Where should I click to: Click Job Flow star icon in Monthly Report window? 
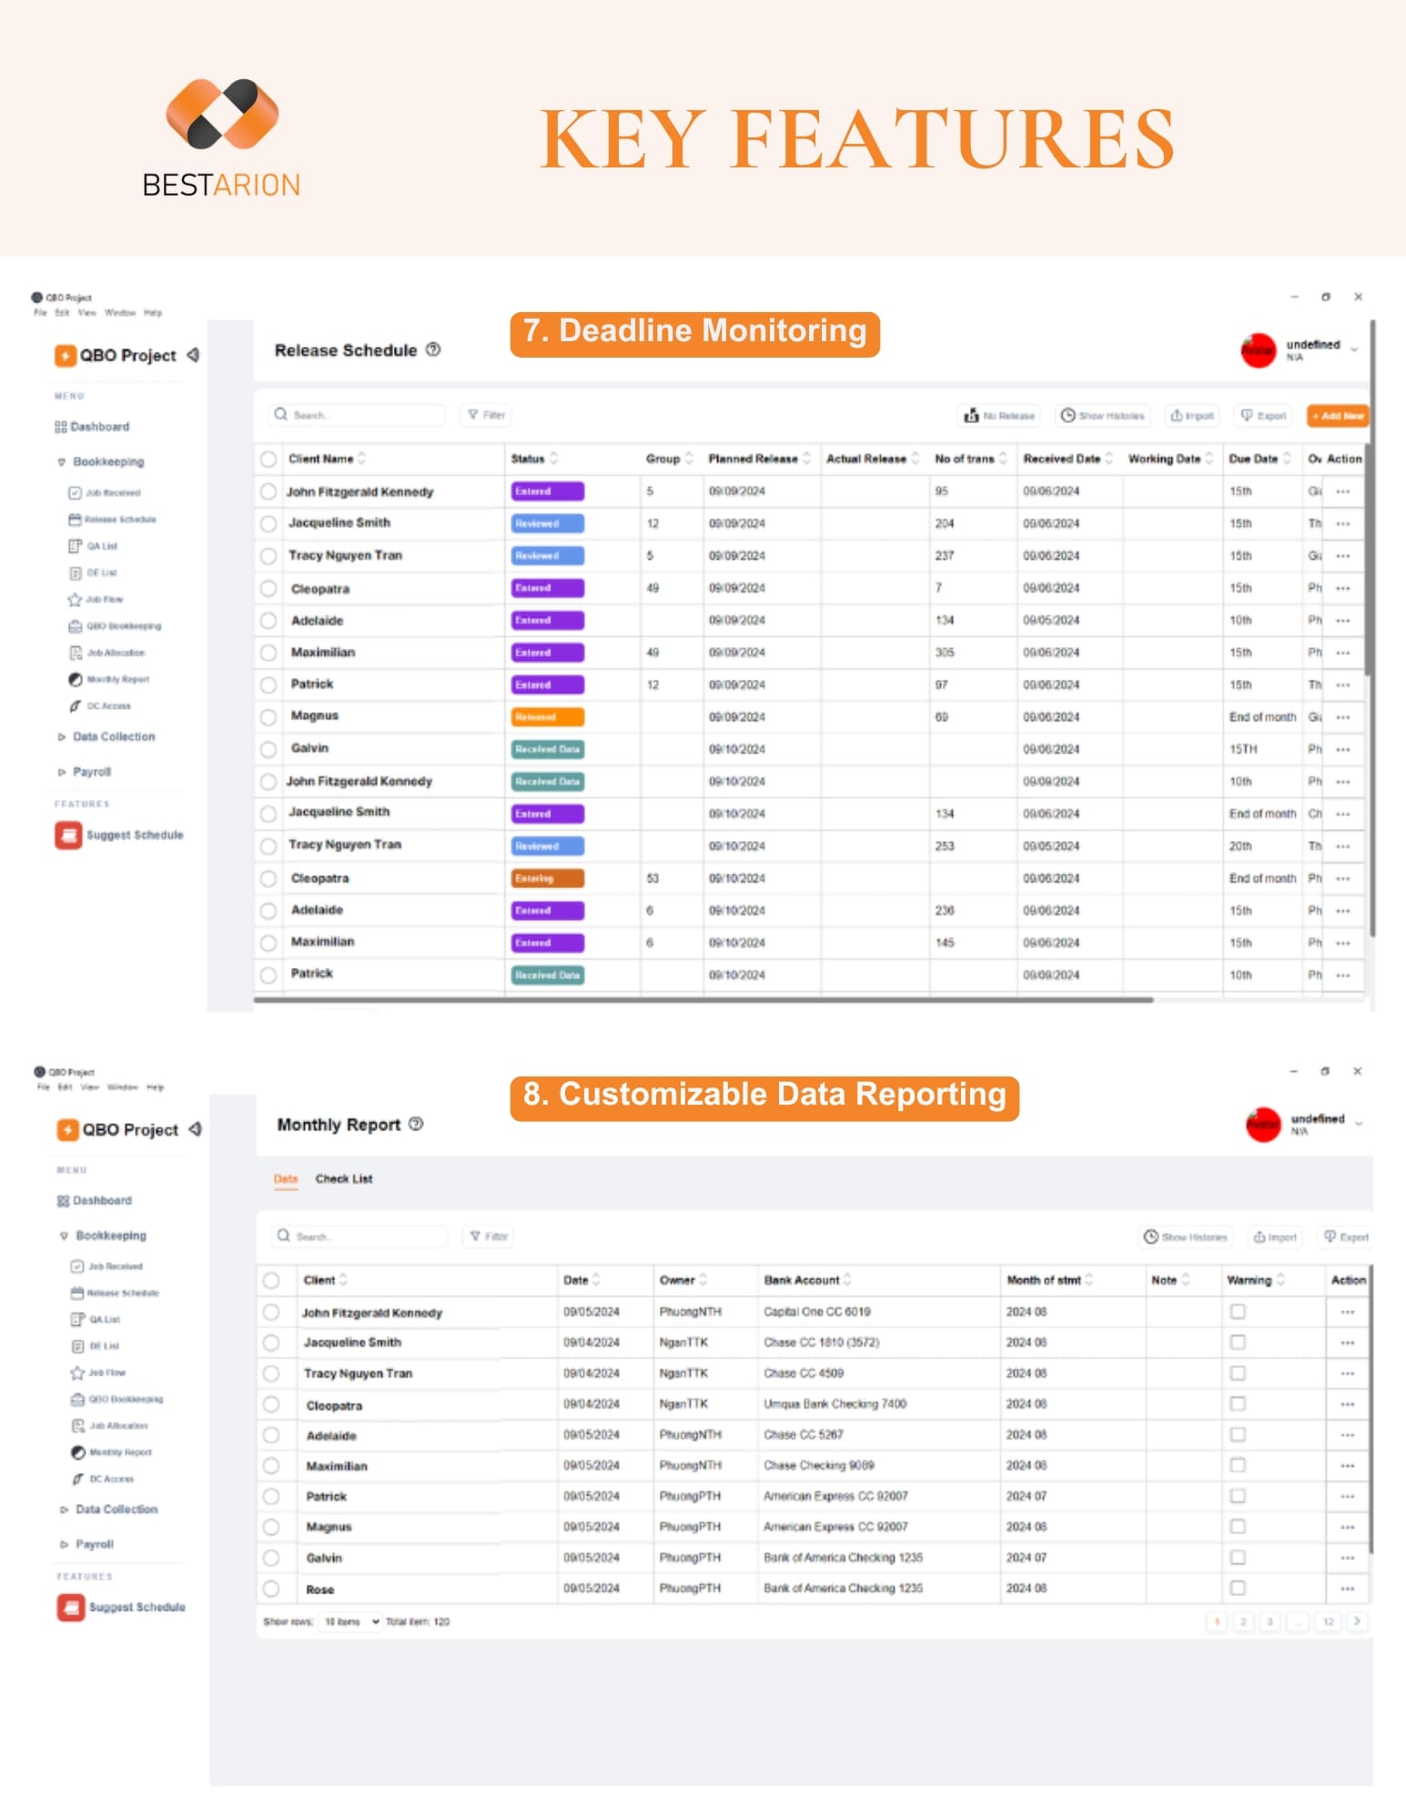coord(77,1372)
